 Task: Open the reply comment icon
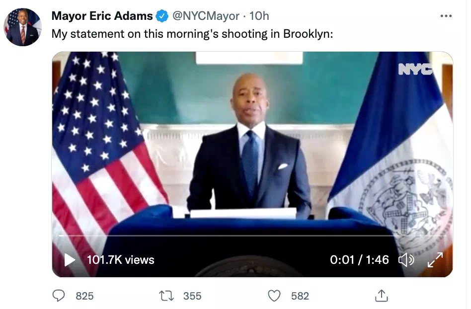pyautogui.click(x=59, y=296)
